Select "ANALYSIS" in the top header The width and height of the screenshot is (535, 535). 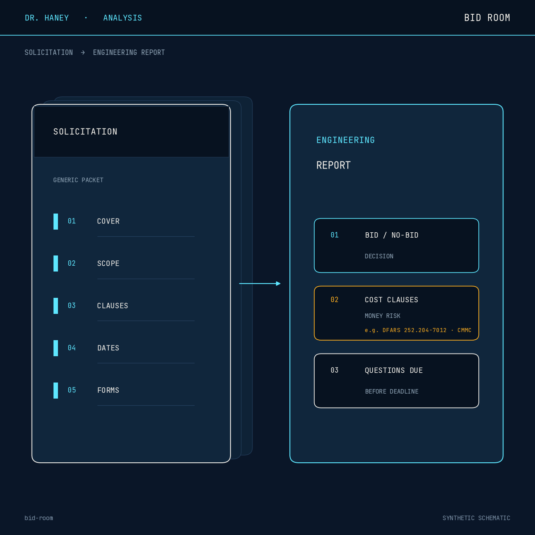tap(123, 18)
